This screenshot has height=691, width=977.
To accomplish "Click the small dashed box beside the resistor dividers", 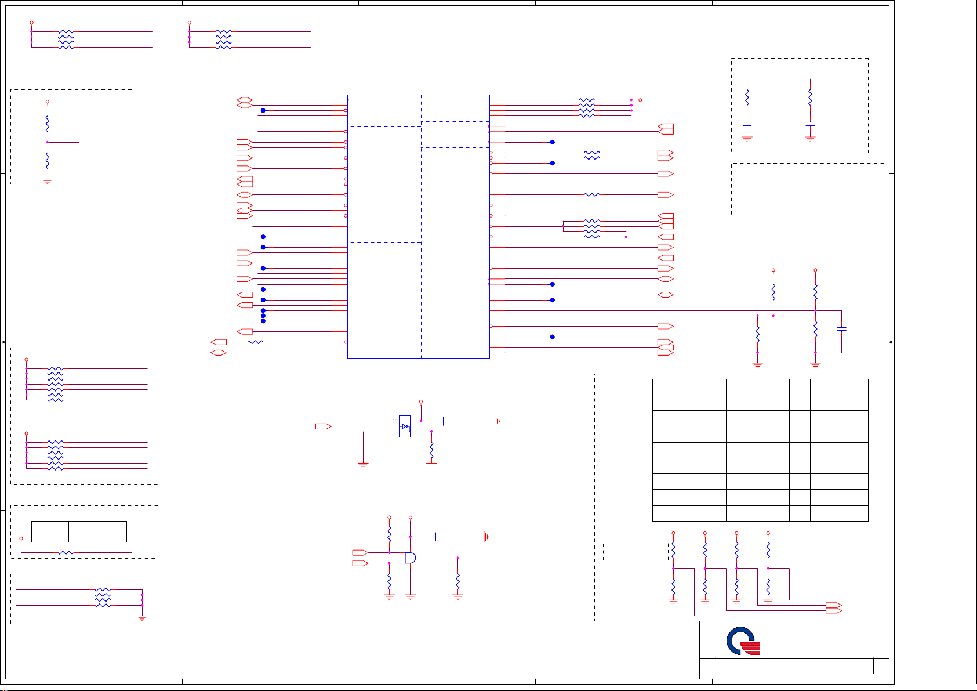I will click(x=635, y=552).
